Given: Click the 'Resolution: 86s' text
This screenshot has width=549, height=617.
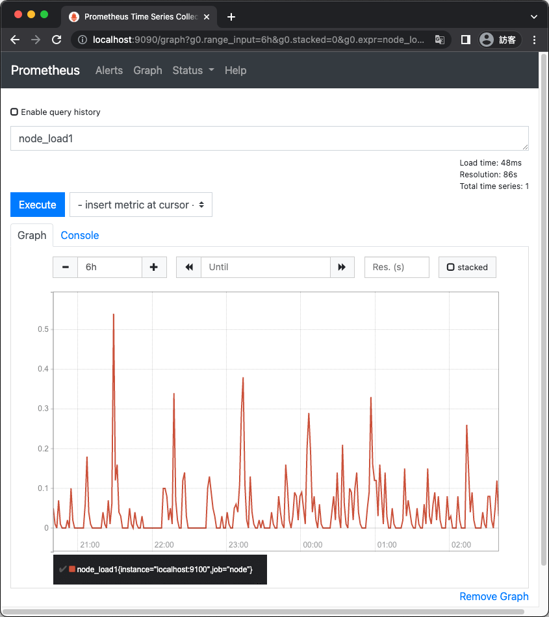Looking at the screenshot, I should point(489,174).
